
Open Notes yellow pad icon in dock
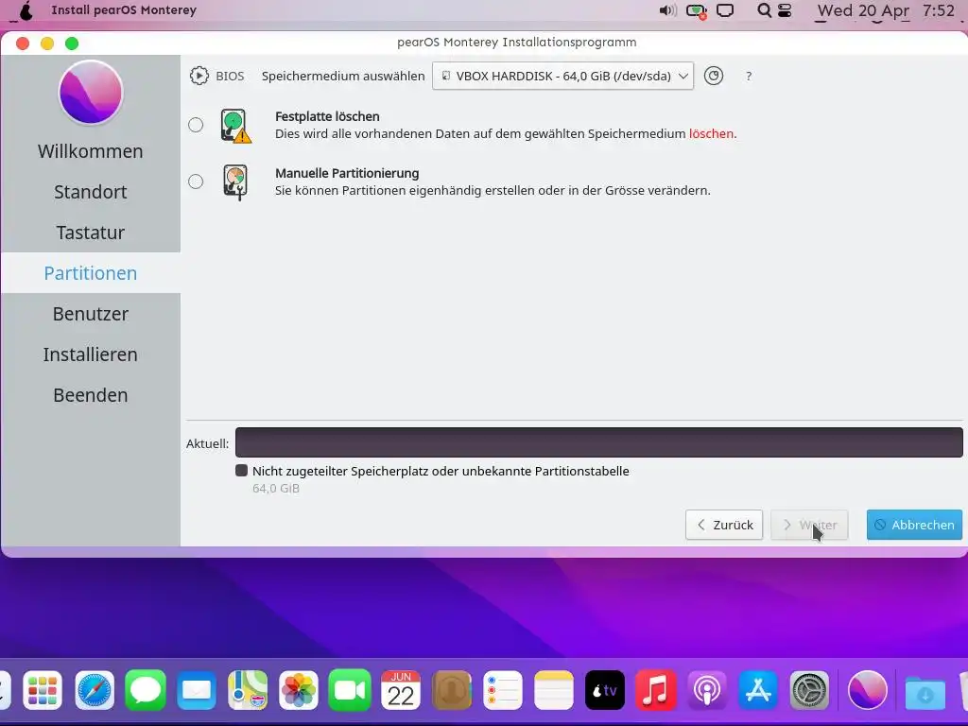[554, 690]
